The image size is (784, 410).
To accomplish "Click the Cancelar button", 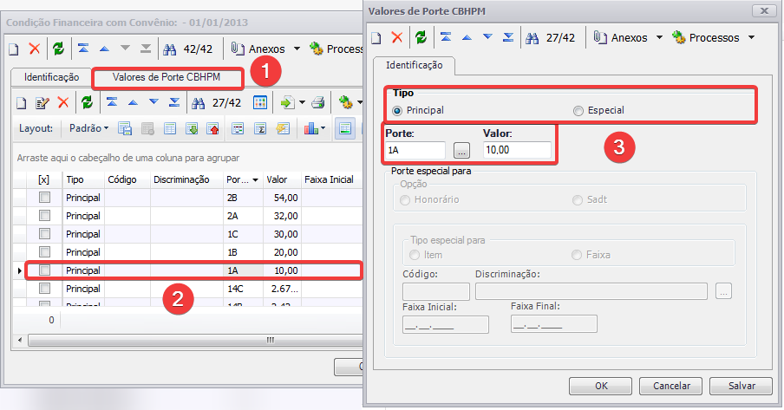I will 671,386.
